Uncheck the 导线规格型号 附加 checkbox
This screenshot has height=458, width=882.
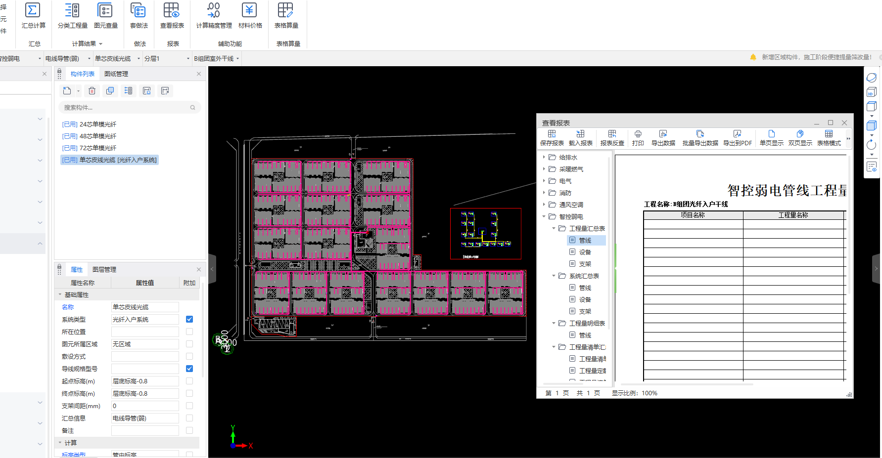click(189, 369)
